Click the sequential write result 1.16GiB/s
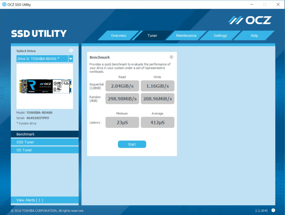Viewport: 285px width, 215px height. tap(157, 86)
